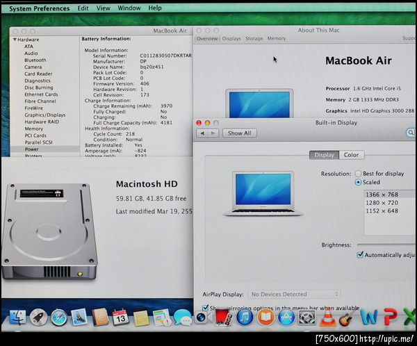
Task: Open Photo Booth red curtain icon
Action: pyautogui.click(x=224, y=317)
